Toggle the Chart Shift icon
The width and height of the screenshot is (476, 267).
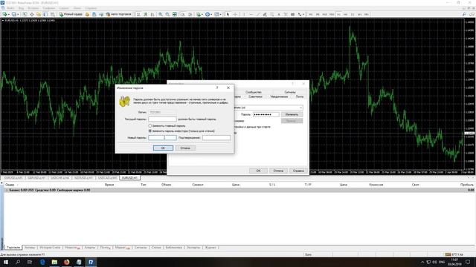190,14
